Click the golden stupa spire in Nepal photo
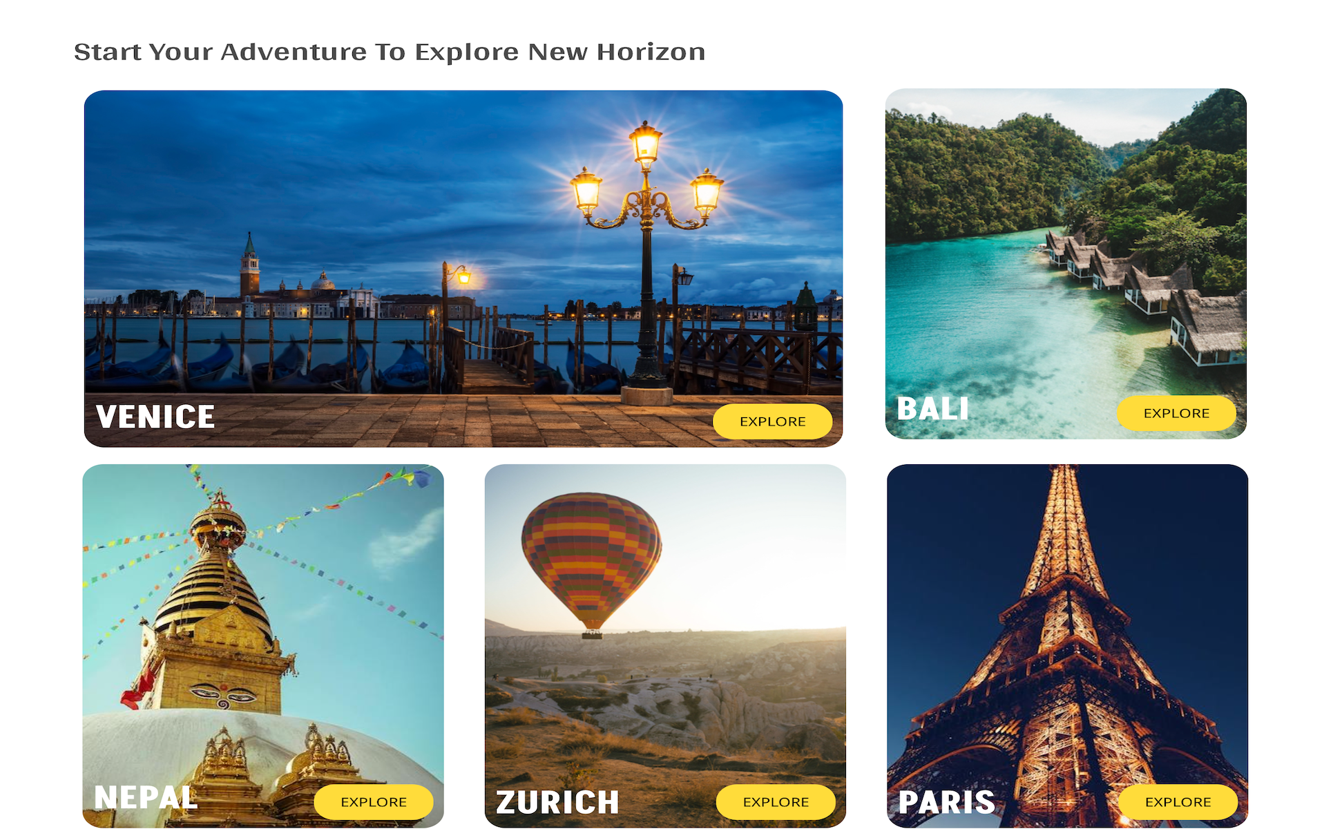1333x829 pixels. (216, 566)
